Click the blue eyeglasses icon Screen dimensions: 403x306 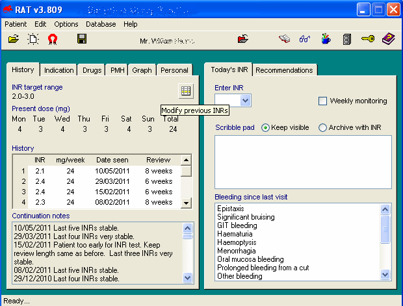(x=305, y=39)
